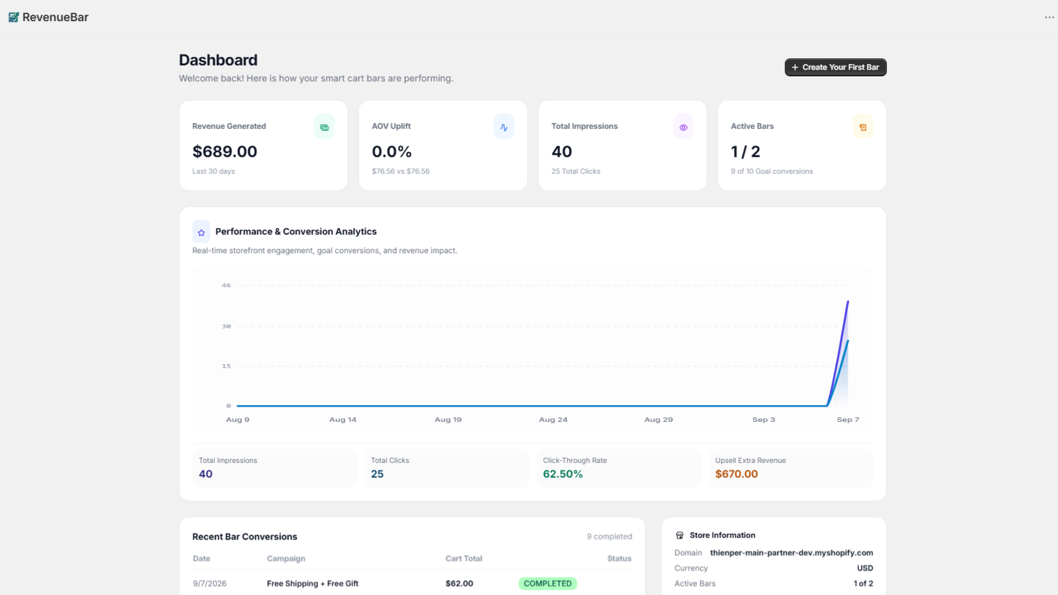This screenshot has width=1058, height=595.
Task: Click Create Your First Bar button
Action: [x=836, y=67]
